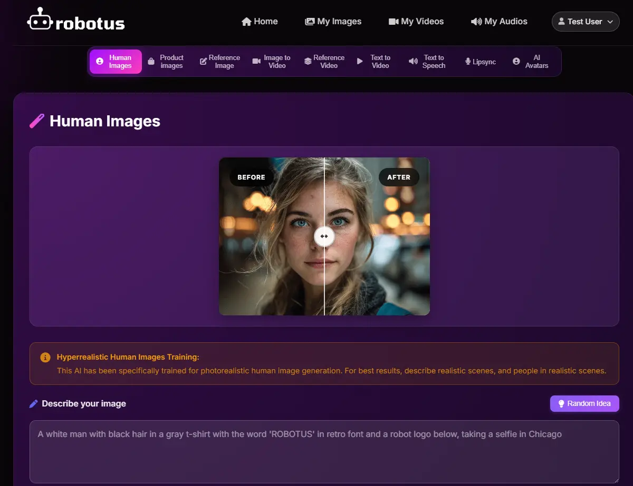Screen dimensions: 633x486
Task: Open My Audios page
Action: [499, 22]
